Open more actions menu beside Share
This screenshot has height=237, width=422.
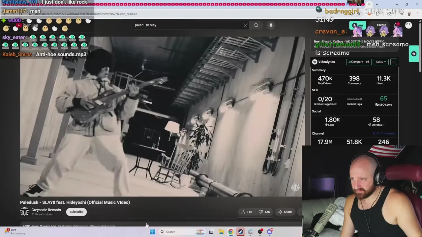pos(300,212)
